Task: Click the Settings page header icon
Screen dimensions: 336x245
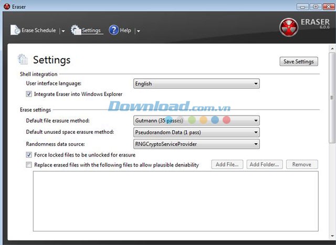Action: pyautogui.click(x=23, y=59)
